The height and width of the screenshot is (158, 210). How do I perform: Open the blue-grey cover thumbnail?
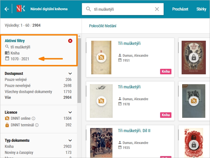pyautogui.click(x=194, y=101)
